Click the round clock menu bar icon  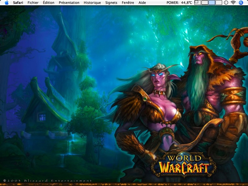point(226,2)
